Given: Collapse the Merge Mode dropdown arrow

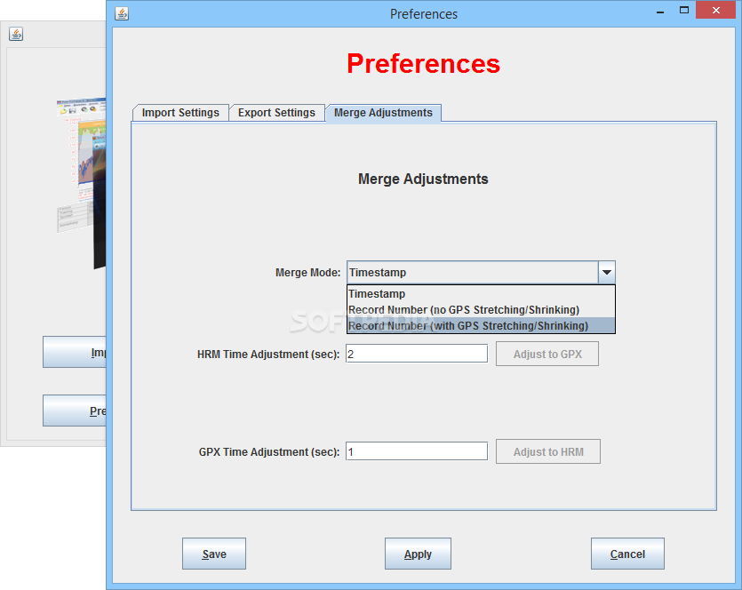Looking at the screenshot, I should pyautogui.click(x=607, y=272).
